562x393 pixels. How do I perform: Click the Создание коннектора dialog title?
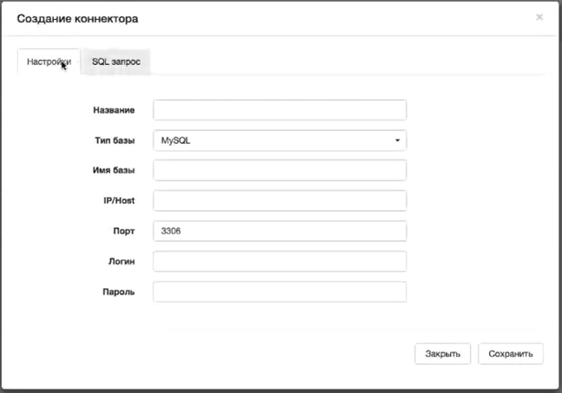click(x=77, y=18)
